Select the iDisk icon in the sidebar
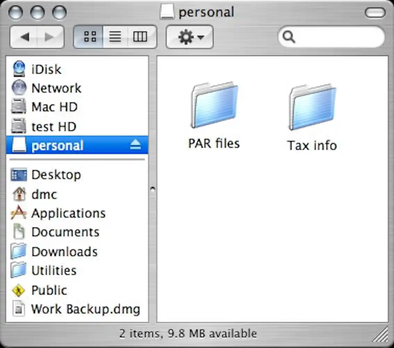Image resolution: width=394 pixels, height=348 pixels. click(x=19, y=69)
